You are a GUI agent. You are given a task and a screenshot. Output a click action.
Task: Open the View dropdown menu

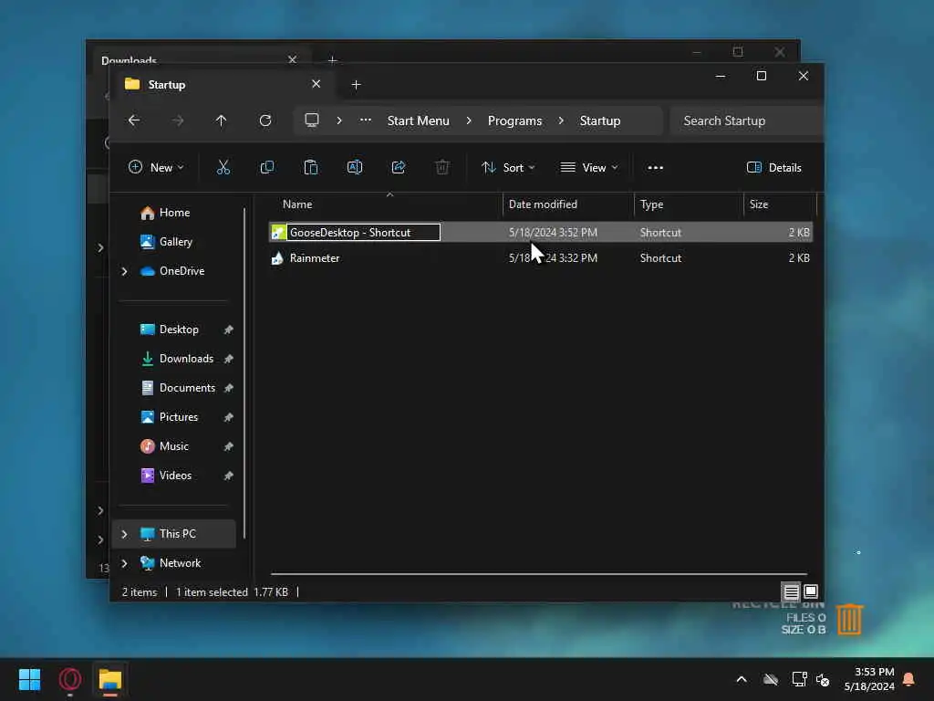tap(589, 168)
